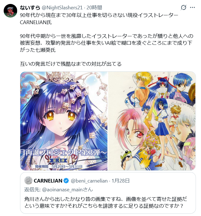201x216 pixels.
Task: Open the CARNELIAN name in quoted post
Action: pos(48,181)
